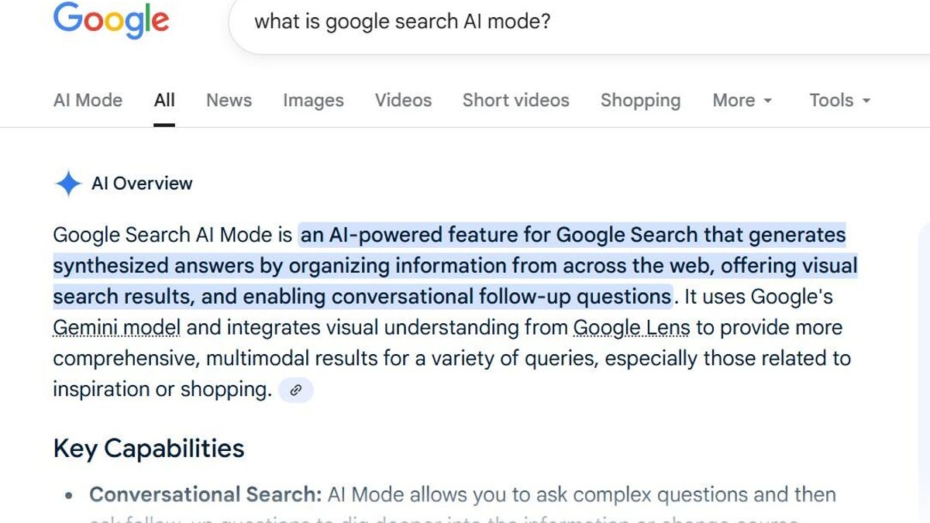Click the AI Overview label

142,184
